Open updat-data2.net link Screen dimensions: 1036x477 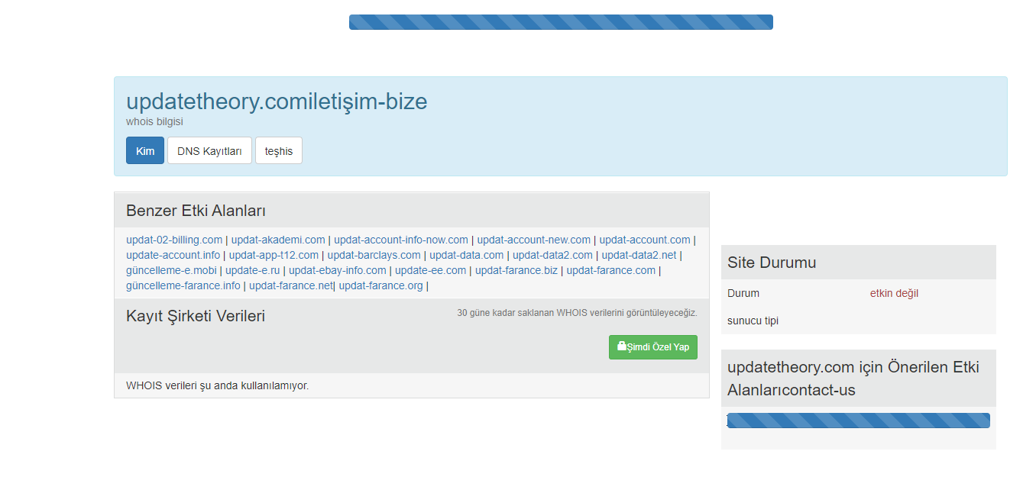tap(639, 255)
